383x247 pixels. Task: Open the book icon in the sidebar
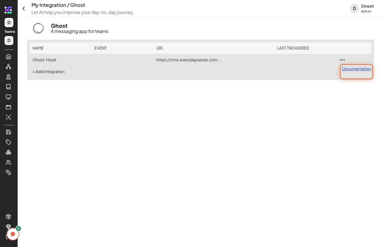pyautogui.click(x=8, y=87)
